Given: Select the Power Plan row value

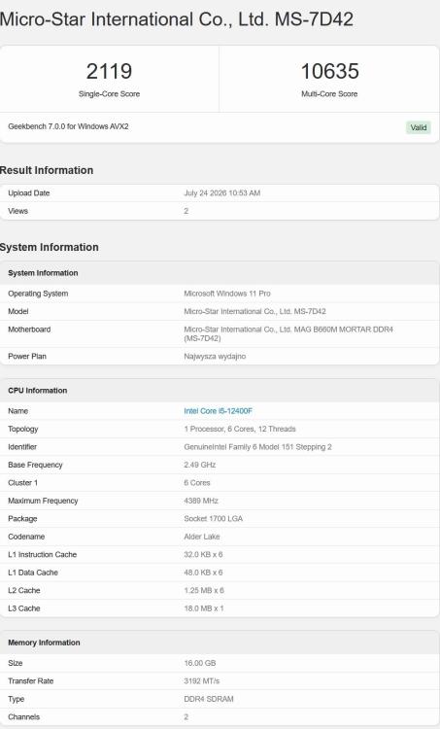Looking at the screenshot, I should [x=215, y=356].
